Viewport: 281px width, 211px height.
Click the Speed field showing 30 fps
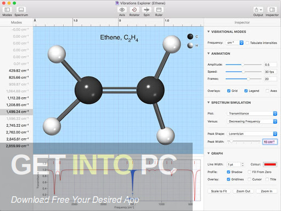(x=271, y=72)
